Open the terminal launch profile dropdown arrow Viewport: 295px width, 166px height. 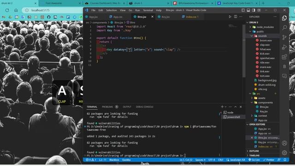tap(225, 107)
